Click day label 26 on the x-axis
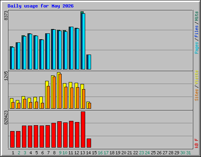The width and height of the screenshot is (201, 157). (x=159, y=153)
